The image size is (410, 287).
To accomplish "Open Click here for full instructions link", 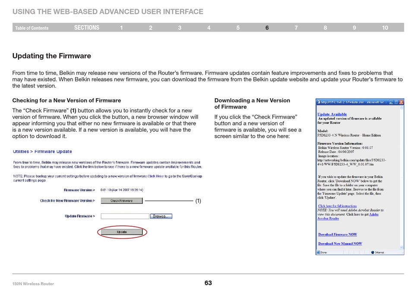I will [337, 206].
